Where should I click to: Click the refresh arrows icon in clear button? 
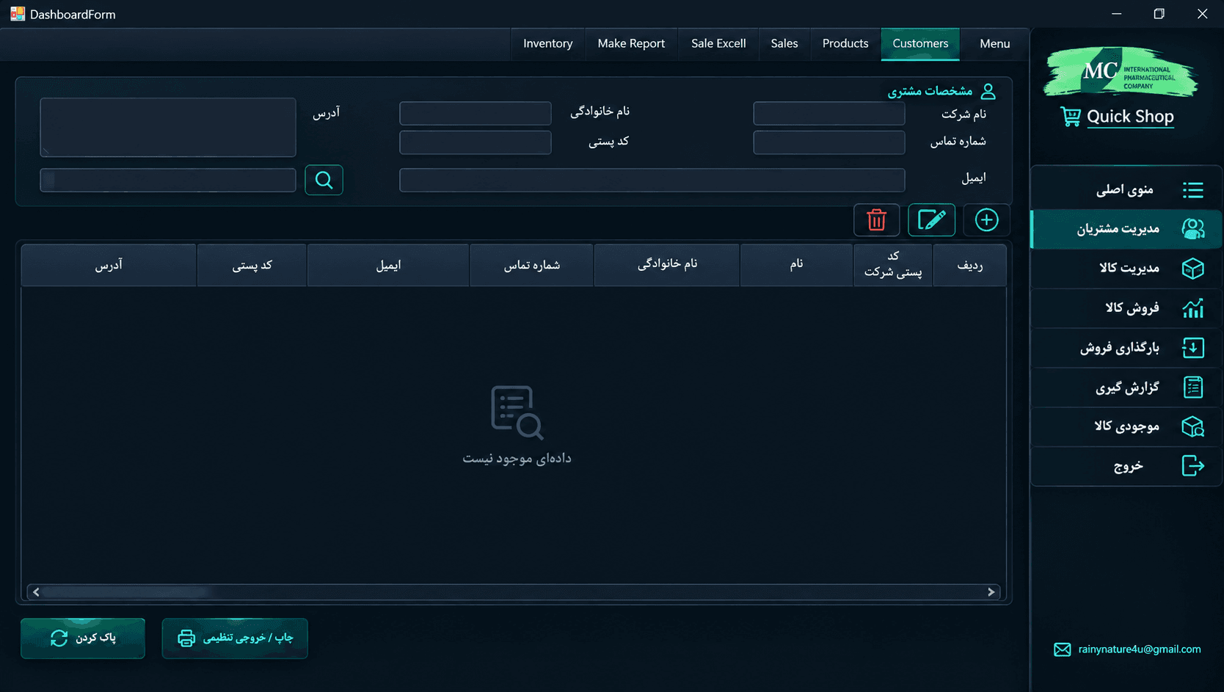point(59,638)
